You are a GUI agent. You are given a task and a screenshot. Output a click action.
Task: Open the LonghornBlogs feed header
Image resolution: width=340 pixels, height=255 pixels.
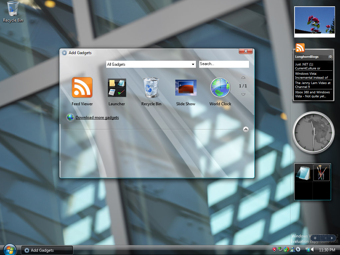(313, 56)
